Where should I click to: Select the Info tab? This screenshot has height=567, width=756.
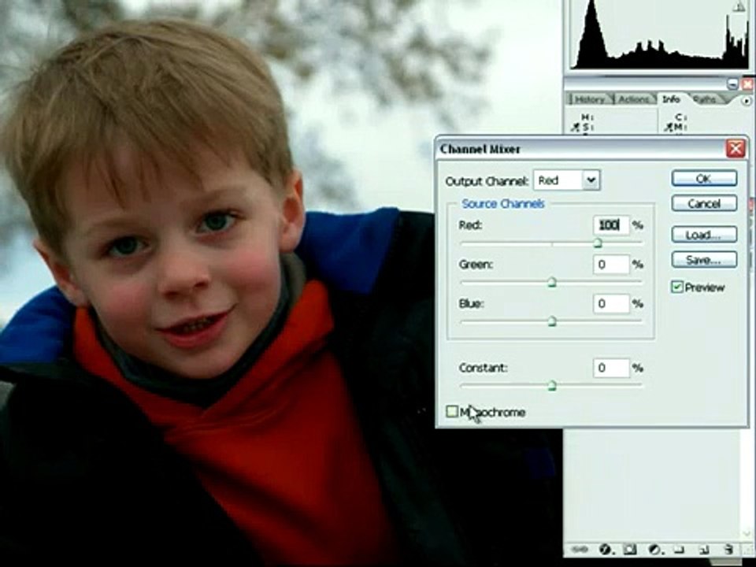pyautogui.click(x=671, y=99)
